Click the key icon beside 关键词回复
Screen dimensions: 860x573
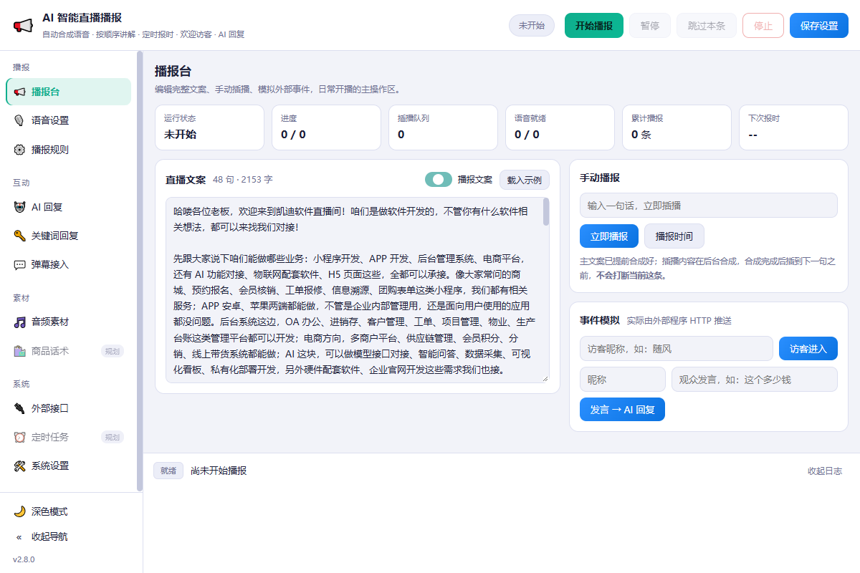pyautogui.click(x=19, y=236)
